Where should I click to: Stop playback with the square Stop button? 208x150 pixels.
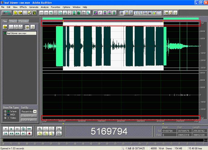tap(6, 129)
